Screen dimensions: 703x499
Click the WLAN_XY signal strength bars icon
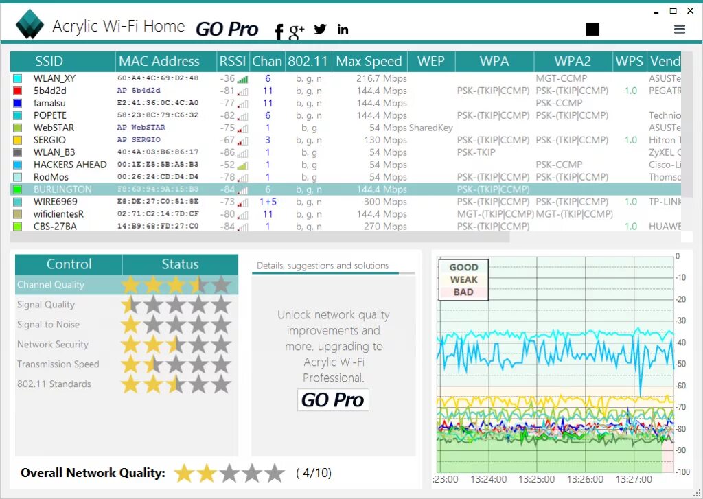click(242, 79)
